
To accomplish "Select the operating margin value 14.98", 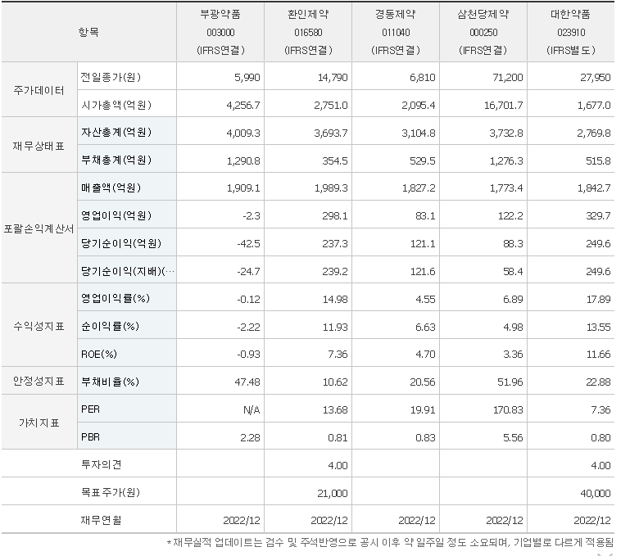I will click(336, 300).
